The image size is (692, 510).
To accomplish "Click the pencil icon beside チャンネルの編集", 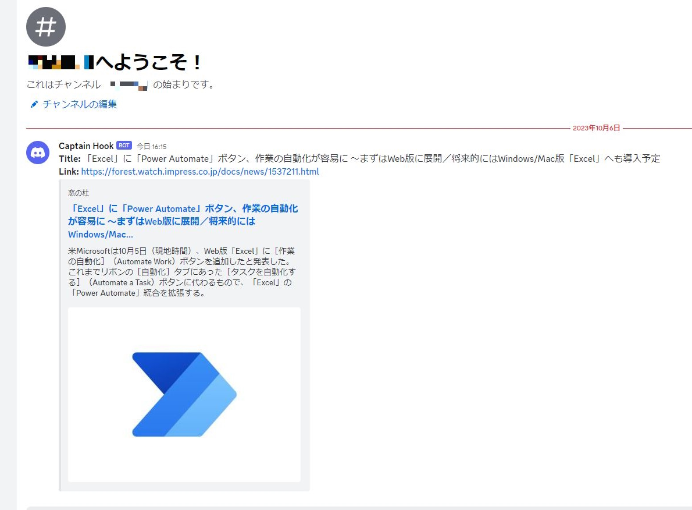I will pos(34,104).
